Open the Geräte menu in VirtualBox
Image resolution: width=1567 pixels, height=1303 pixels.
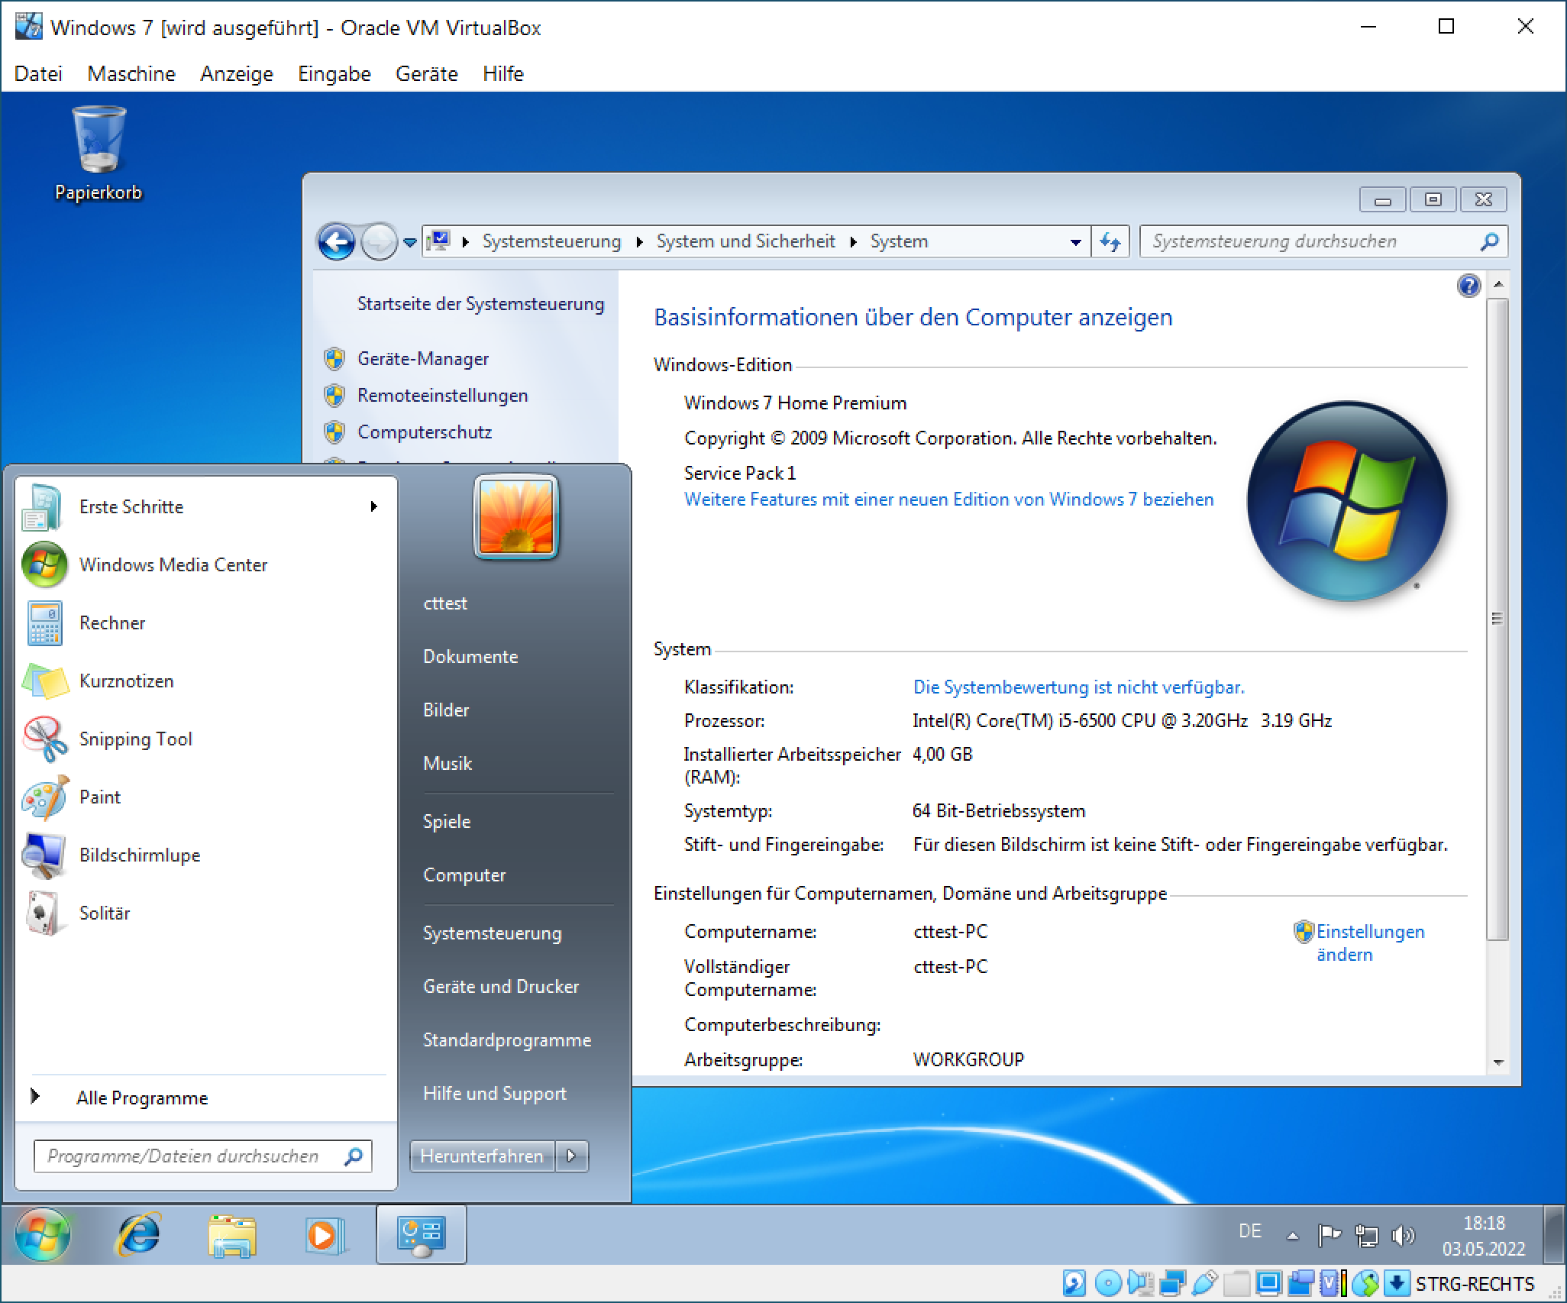click(x=426, y=74)
